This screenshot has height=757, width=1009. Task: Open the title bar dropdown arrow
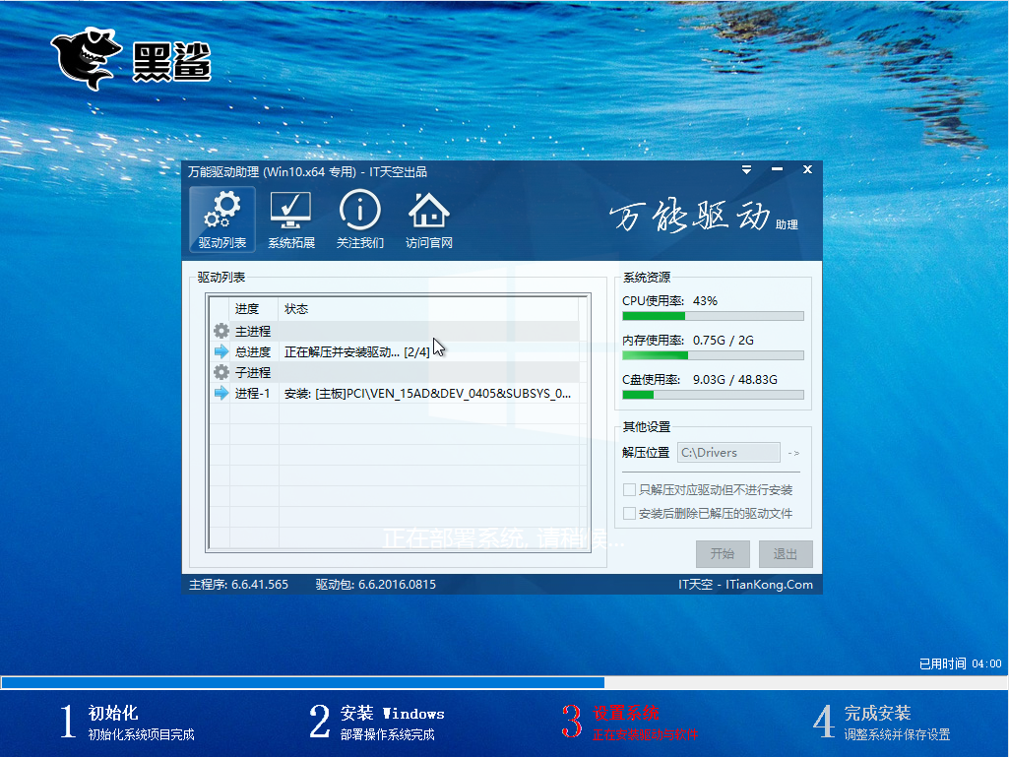click(746, 169)
